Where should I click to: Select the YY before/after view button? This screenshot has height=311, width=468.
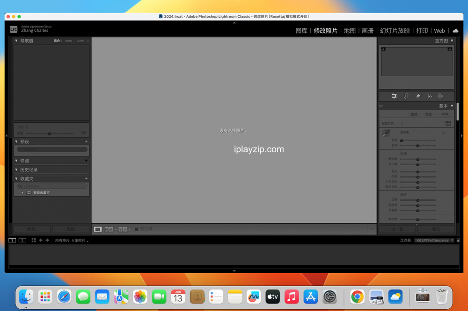tap(122, 229)
